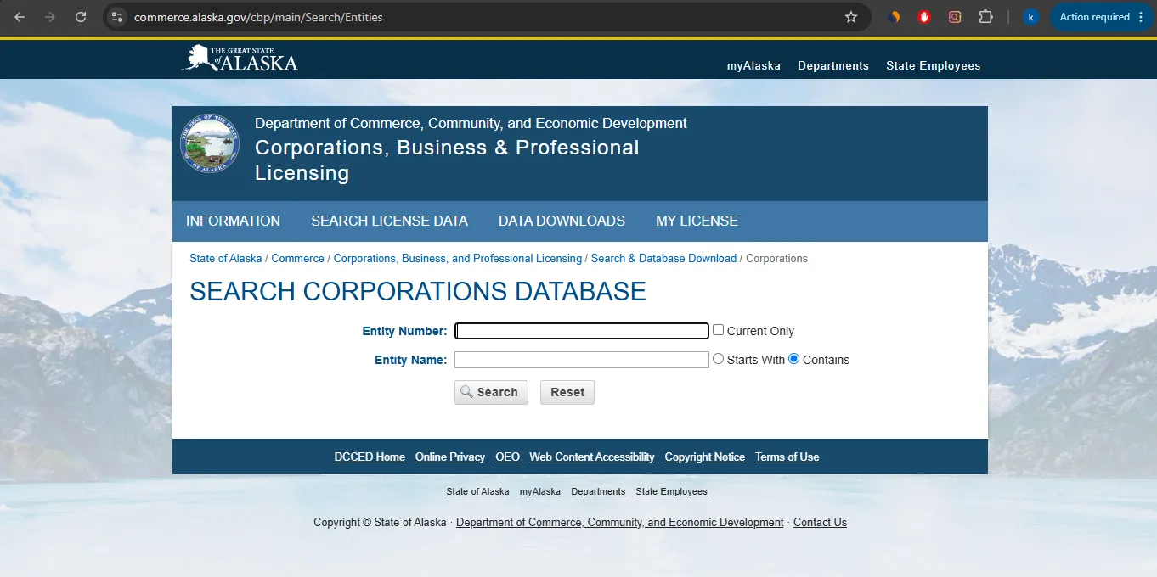
Task: Open the pink square extension icon
Action: [x=955, y=17]
